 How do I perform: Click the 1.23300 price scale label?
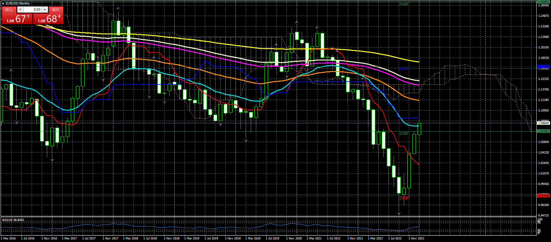click(544, 26)
